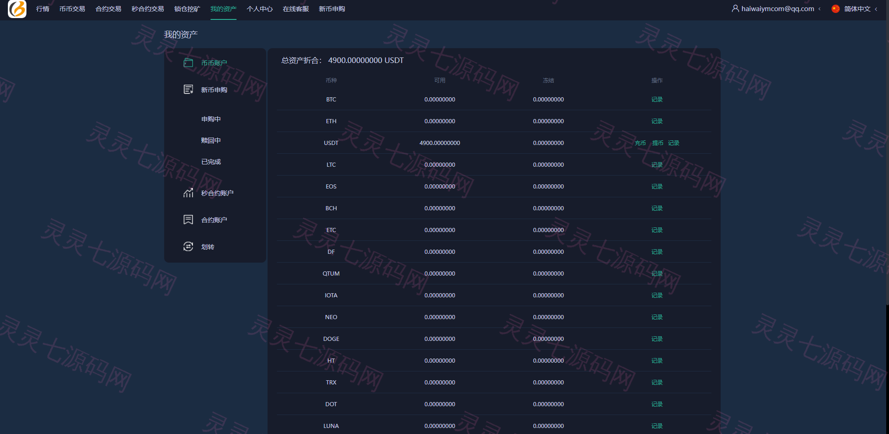889x434 pixels.
Task: Click the orange site logo icon
Action: point(17,9)
